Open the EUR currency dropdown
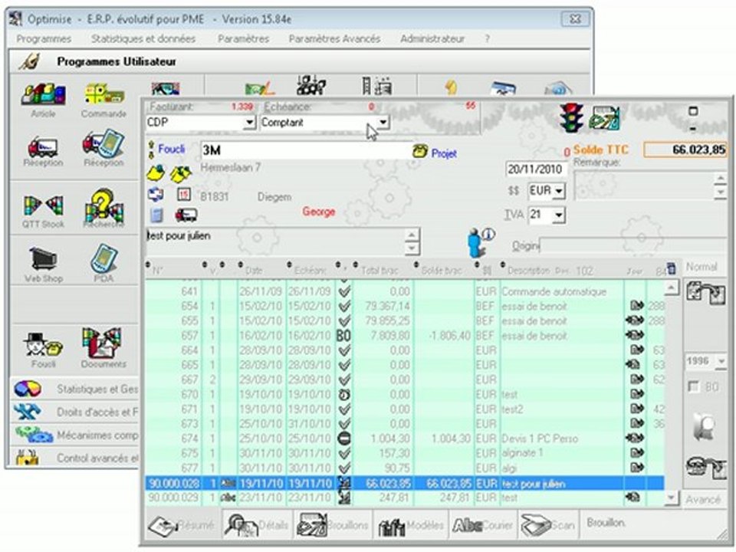 (x=559, y=191)
